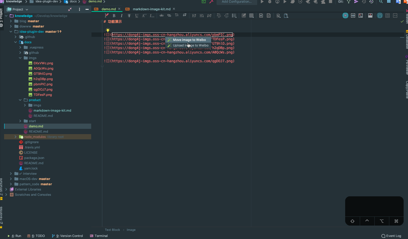The height and width of the screenshot is (239, 408).
Task: Toggle the editor and preview split view
Action: (x=361, y=16)
